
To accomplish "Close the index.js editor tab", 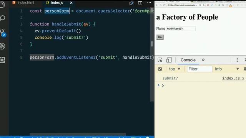I will click(x=71, y=3).
